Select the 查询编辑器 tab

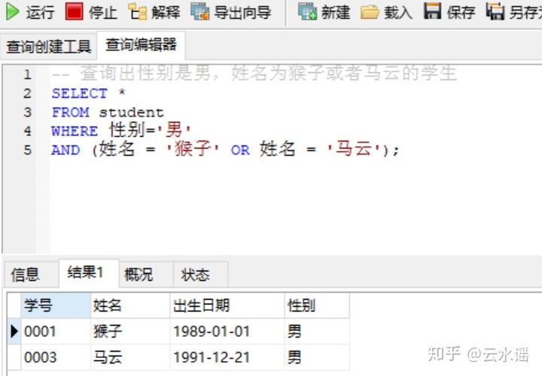click(141, 45)
